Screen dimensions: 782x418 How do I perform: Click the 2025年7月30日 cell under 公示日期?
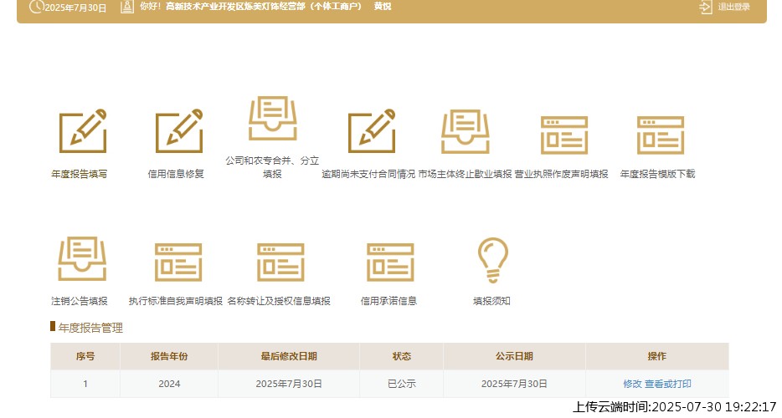tap(514, 384)
